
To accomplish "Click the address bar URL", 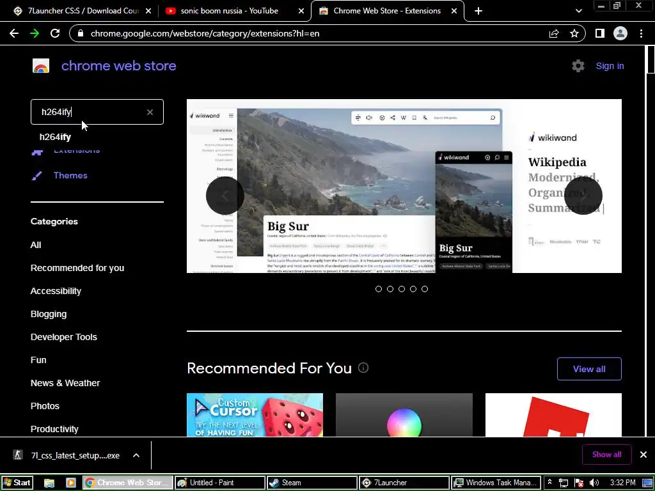I will point(205,33).
